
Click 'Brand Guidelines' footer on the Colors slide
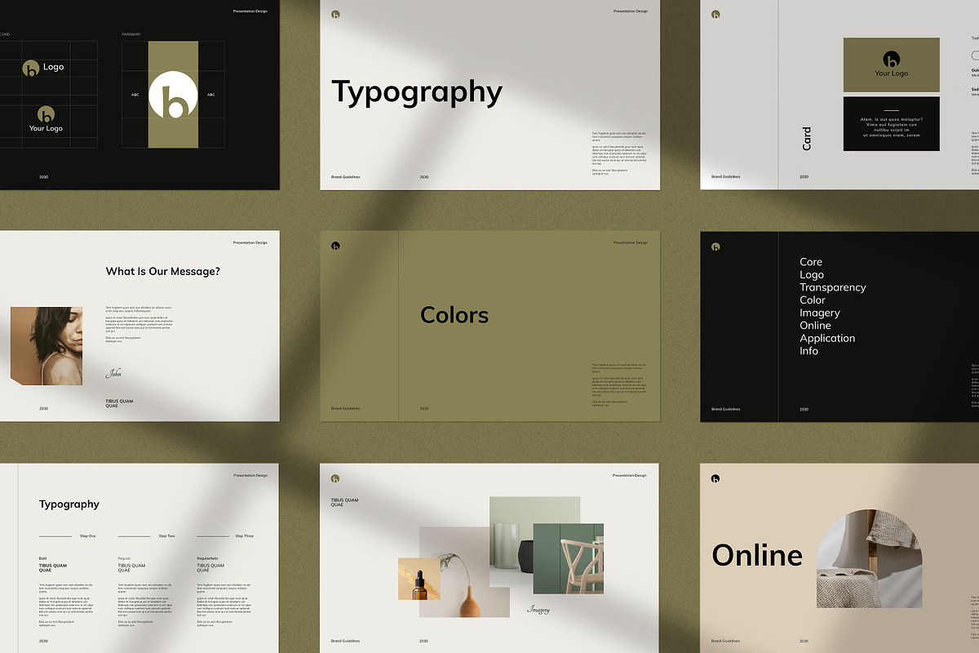coord(346,408)
